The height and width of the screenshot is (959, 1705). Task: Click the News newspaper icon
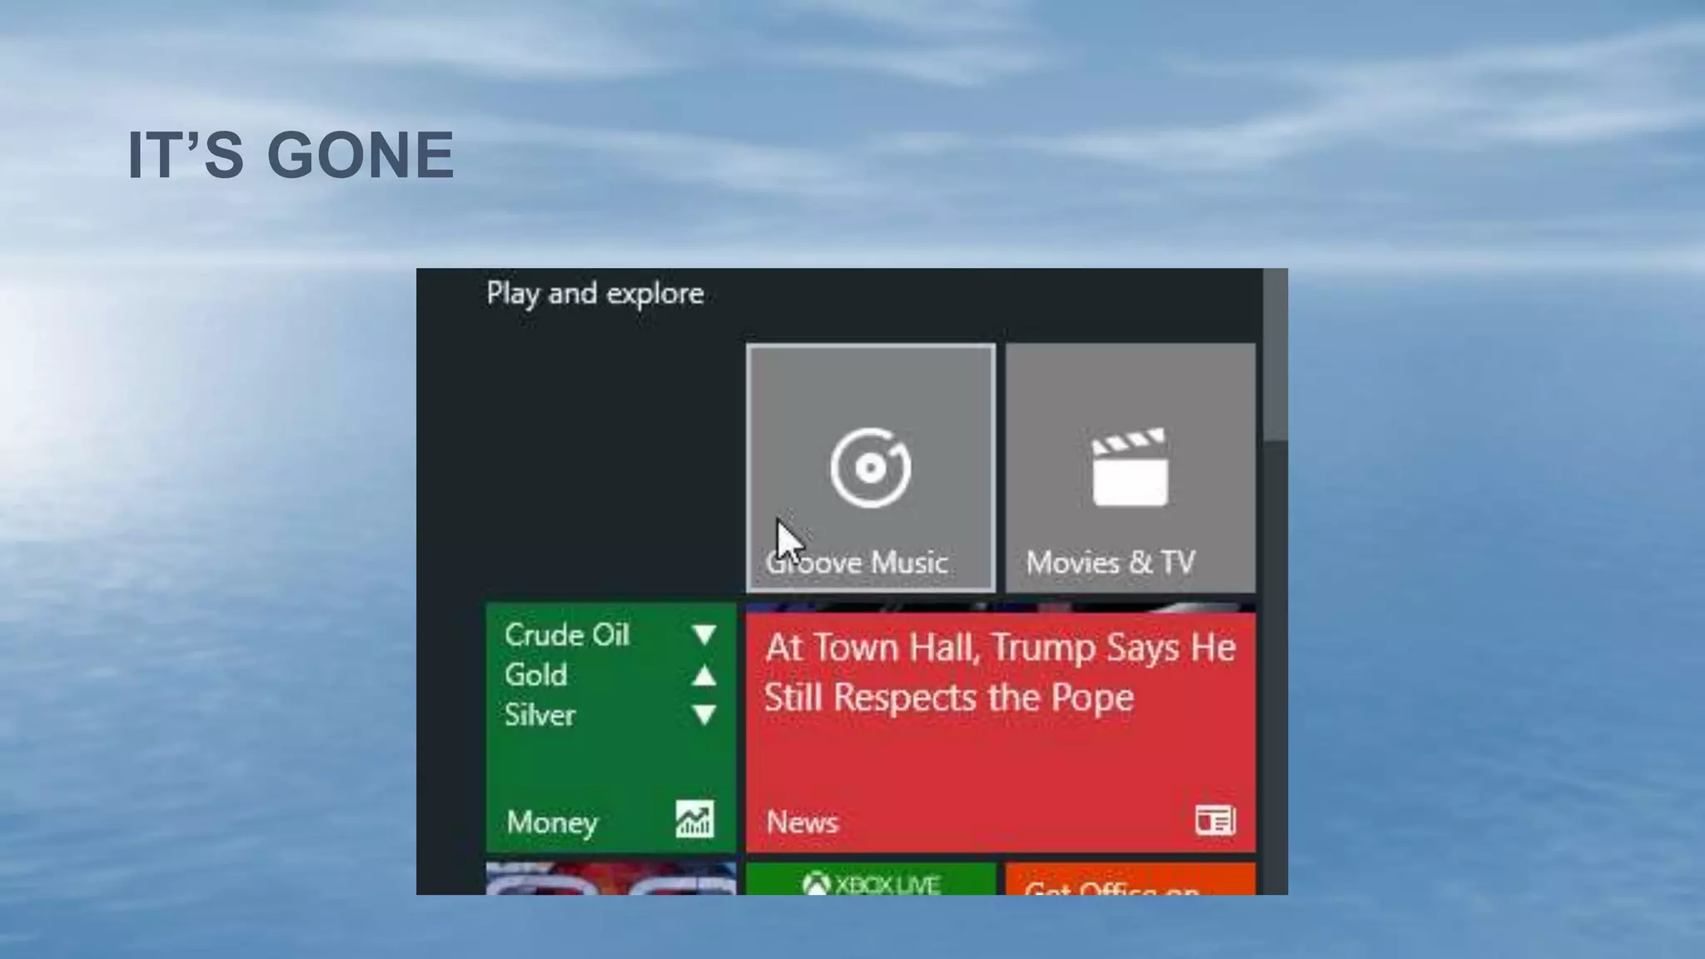tap(1215, 821)
